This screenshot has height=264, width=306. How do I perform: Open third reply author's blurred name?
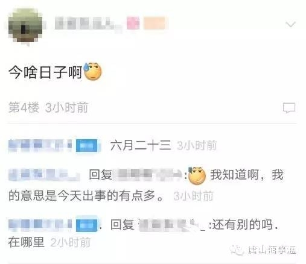click(40, 224)
